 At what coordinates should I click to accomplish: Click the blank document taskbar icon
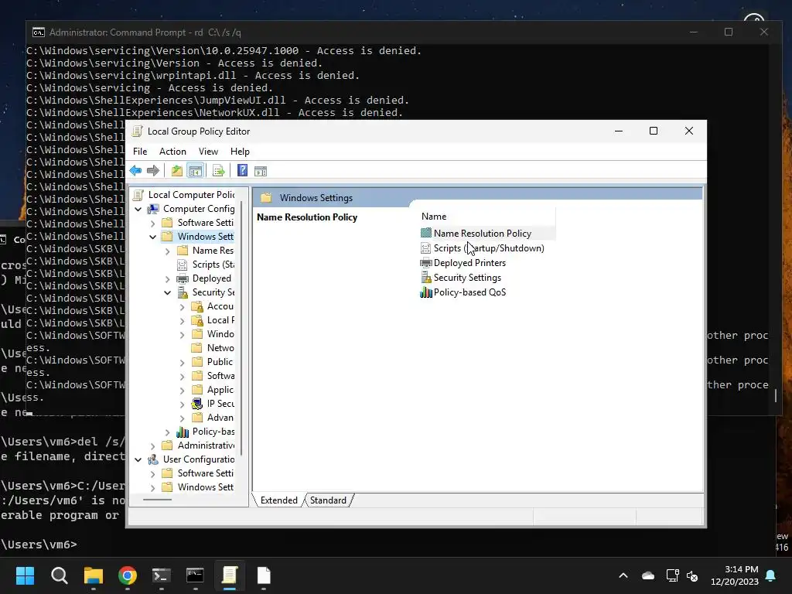(264, 575)
